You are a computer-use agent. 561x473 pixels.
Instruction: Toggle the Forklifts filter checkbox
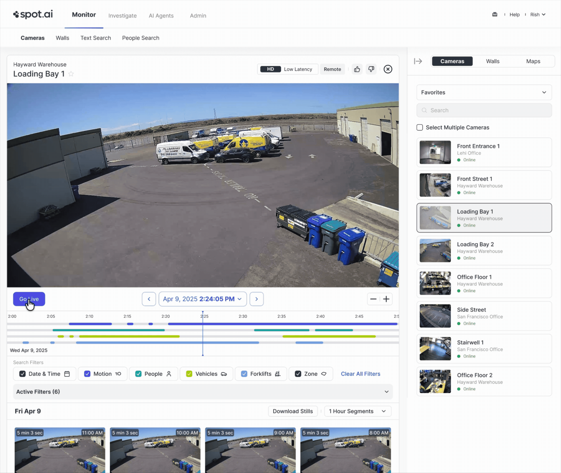244,374
